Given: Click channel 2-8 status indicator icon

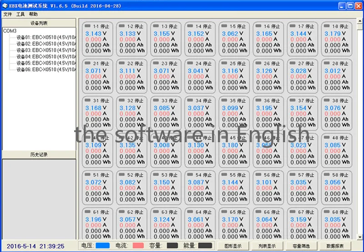Looking at the screenshot, I should pyautogui.click(x=327, y=63).
